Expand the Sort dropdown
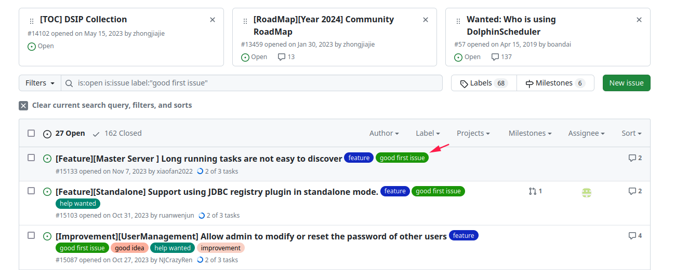 (x=631, y=133)
